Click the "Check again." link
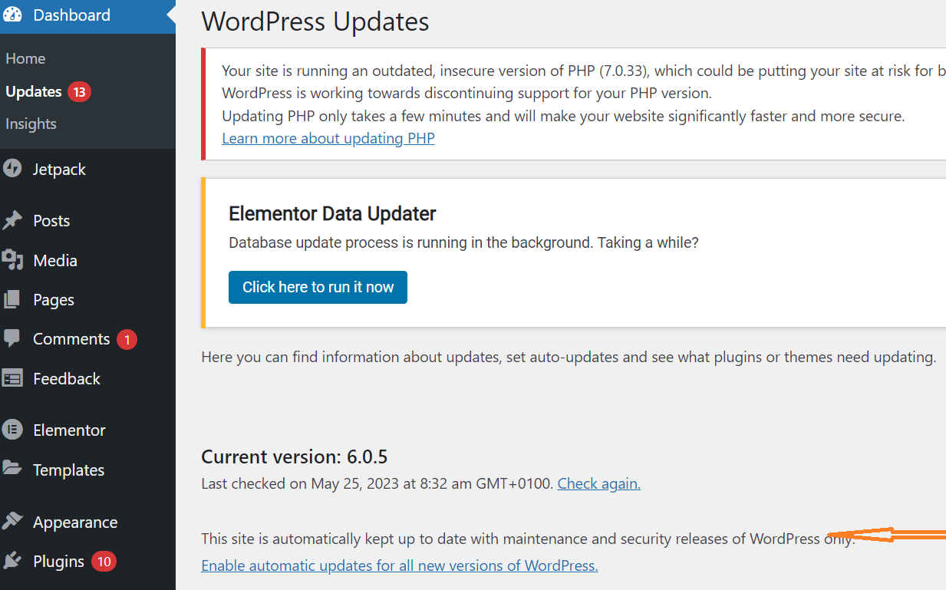Screen dimensions: 946x590 [598, 484]
